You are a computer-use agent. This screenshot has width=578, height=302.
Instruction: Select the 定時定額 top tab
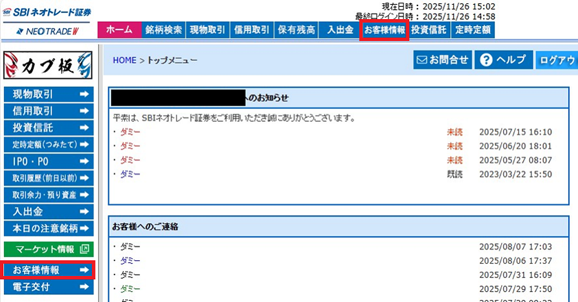[x=473, y=30]
